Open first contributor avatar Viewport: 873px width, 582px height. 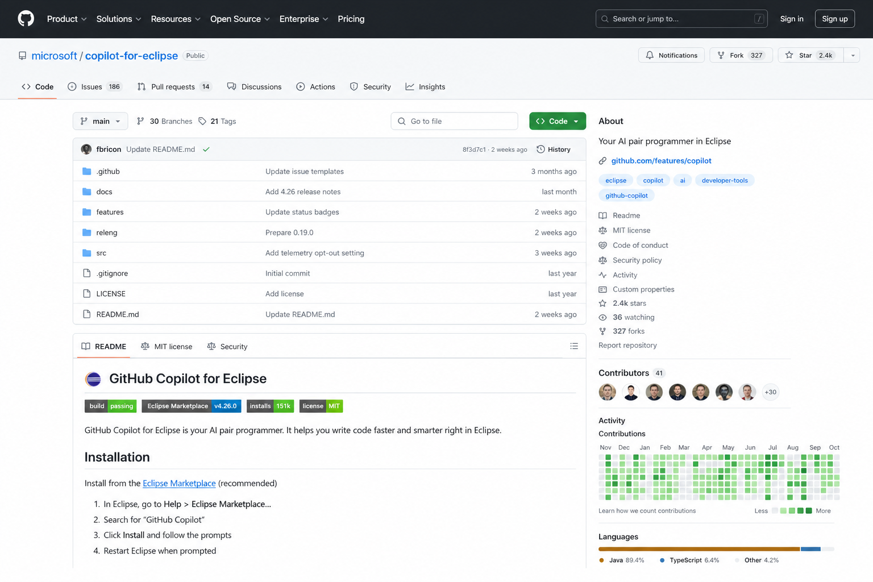607,392
